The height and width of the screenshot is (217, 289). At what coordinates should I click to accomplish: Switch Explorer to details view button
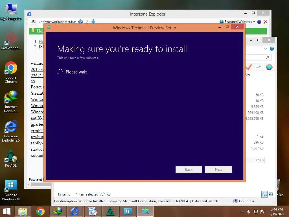point(264,194)
